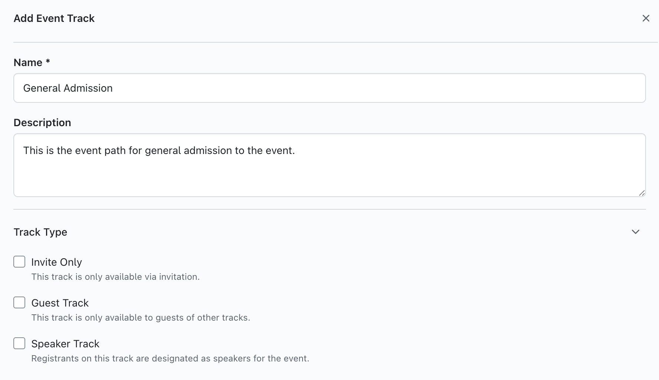This screenshot has height=380, width=659.
Task: Click the Speaker Track label text
Action: [x=65, y=344]
